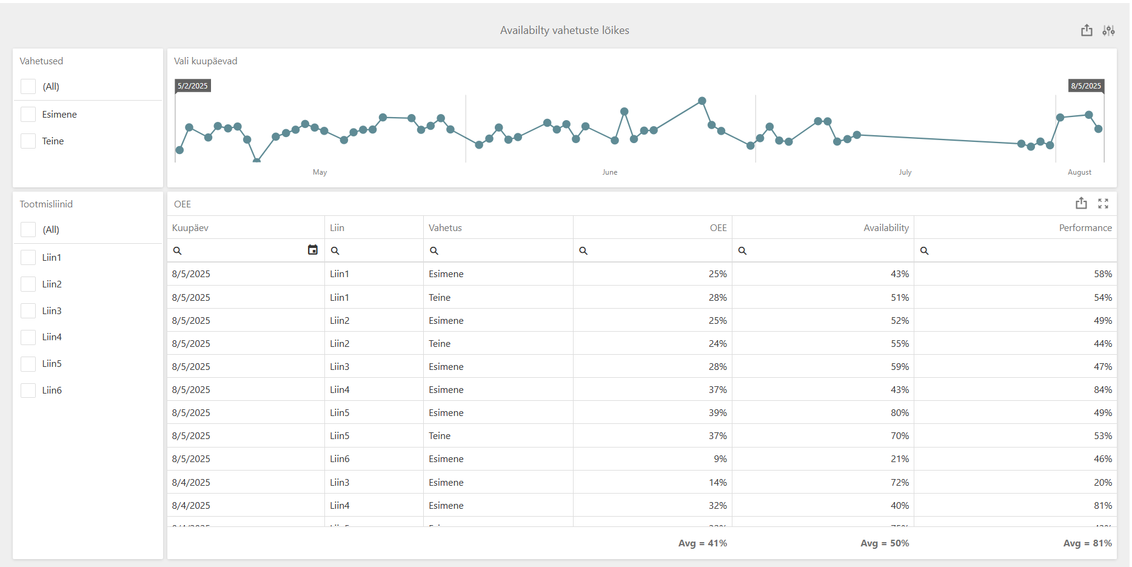Click the 8/5/2025 range end handle
The image size is (1132, 567).
pos(1086,86)
